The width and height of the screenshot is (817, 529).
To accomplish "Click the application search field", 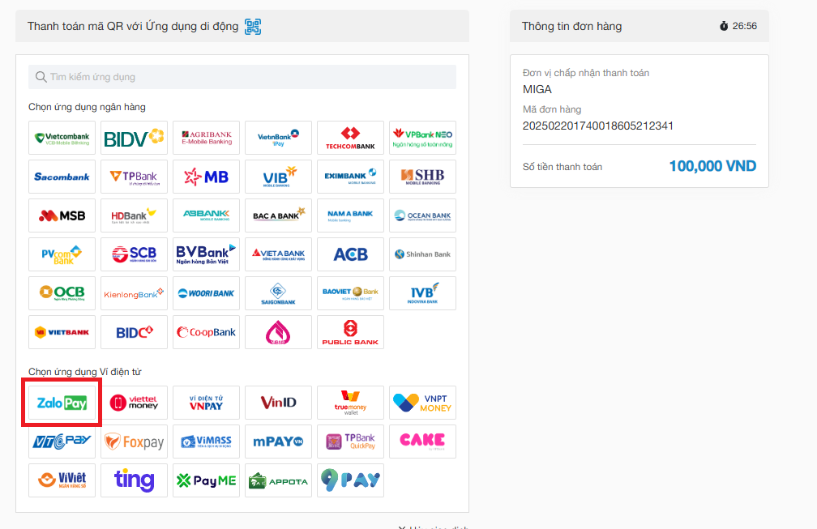I will click(242, 77).
